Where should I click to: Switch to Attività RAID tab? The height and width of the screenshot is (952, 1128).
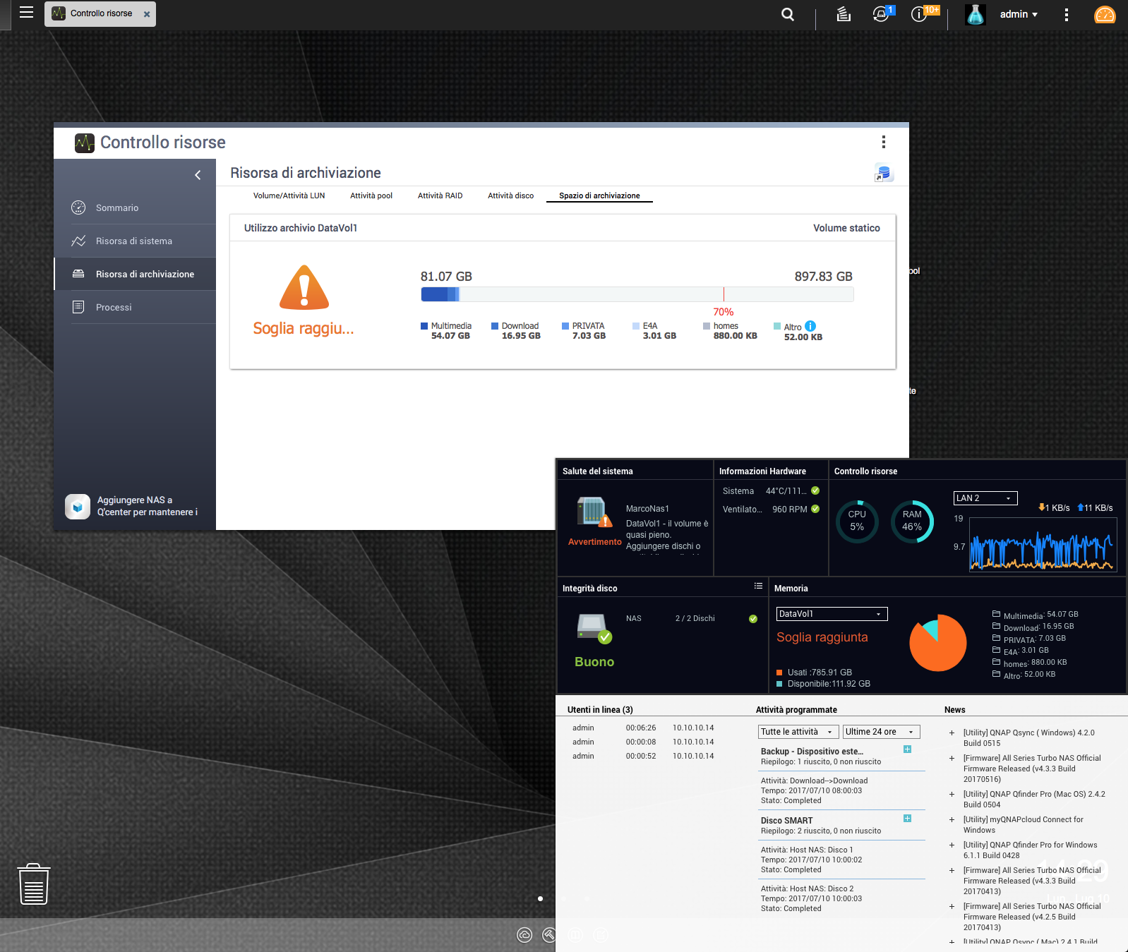click(x=440, y=195)
